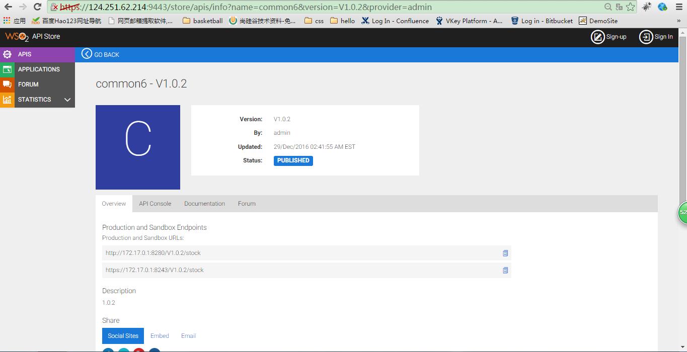
Task: Expand the STATISTICS chevron
Action: pos(67,100)
